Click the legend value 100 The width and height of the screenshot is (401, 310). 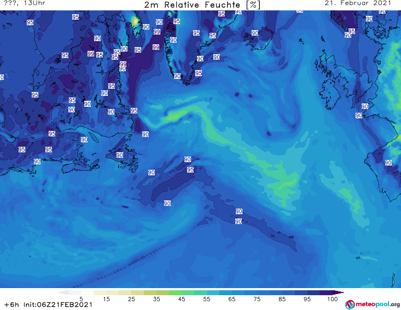[333, 299]
